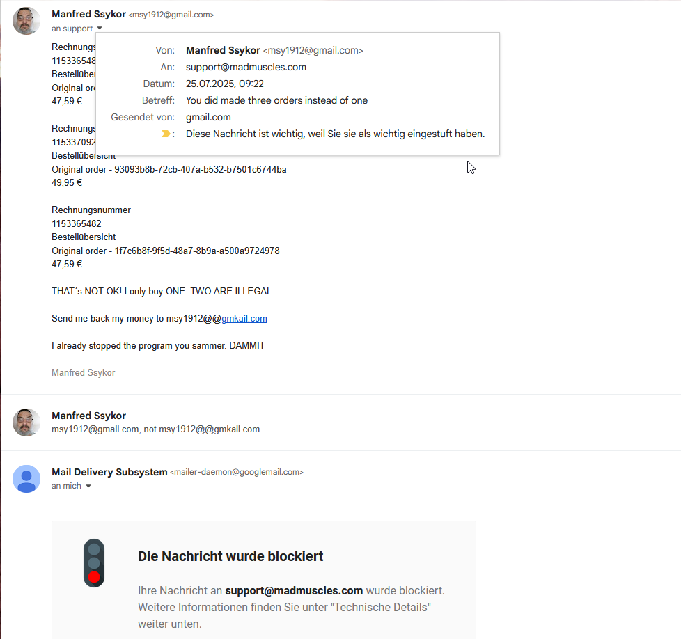Click the bold sender name in the "Von" row
Screen dimensions: 681x639
[x=223, y=50]
